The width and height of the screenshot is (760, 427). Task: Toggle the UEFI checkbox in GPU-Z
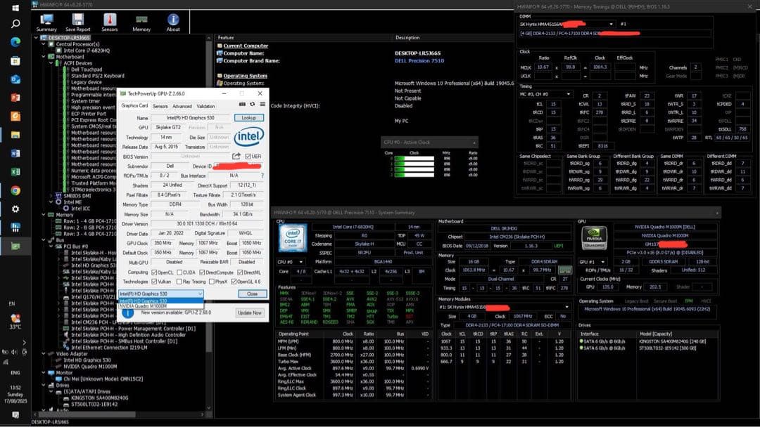248,156
